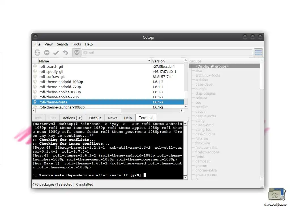Select the rofi-spotify-git package row
Image resolution: width=290 pixels, height=217 pixels.
pos(108,71)
